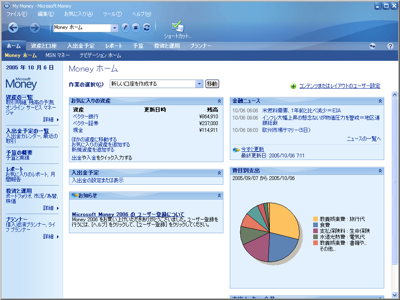Click the Money ホーム address input field

coord(82,28)
